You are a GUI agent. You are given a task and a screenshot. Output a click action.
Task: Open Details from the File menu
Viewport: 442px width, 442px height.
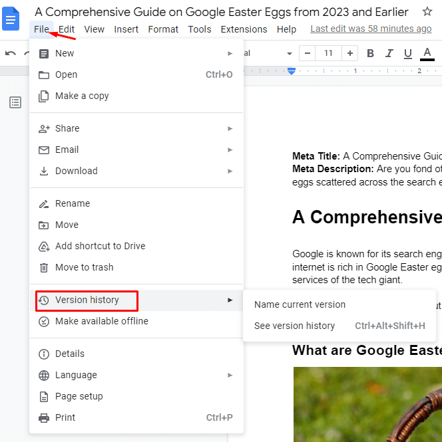click(x=136, y=354)
